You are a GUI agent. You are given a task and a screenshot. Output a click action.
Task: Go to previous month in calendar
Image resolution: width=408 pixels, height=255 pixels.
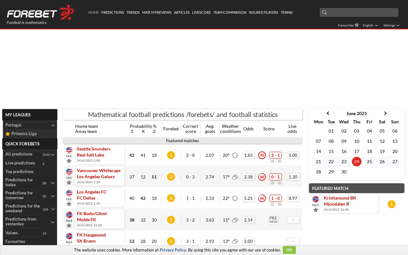pyautogui.click(x=328, y=113)
